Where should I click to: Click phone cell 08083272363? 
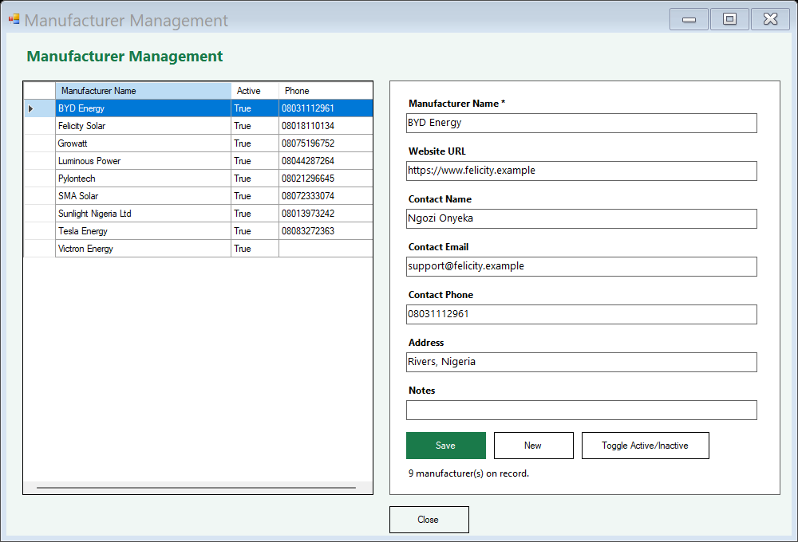326,231
